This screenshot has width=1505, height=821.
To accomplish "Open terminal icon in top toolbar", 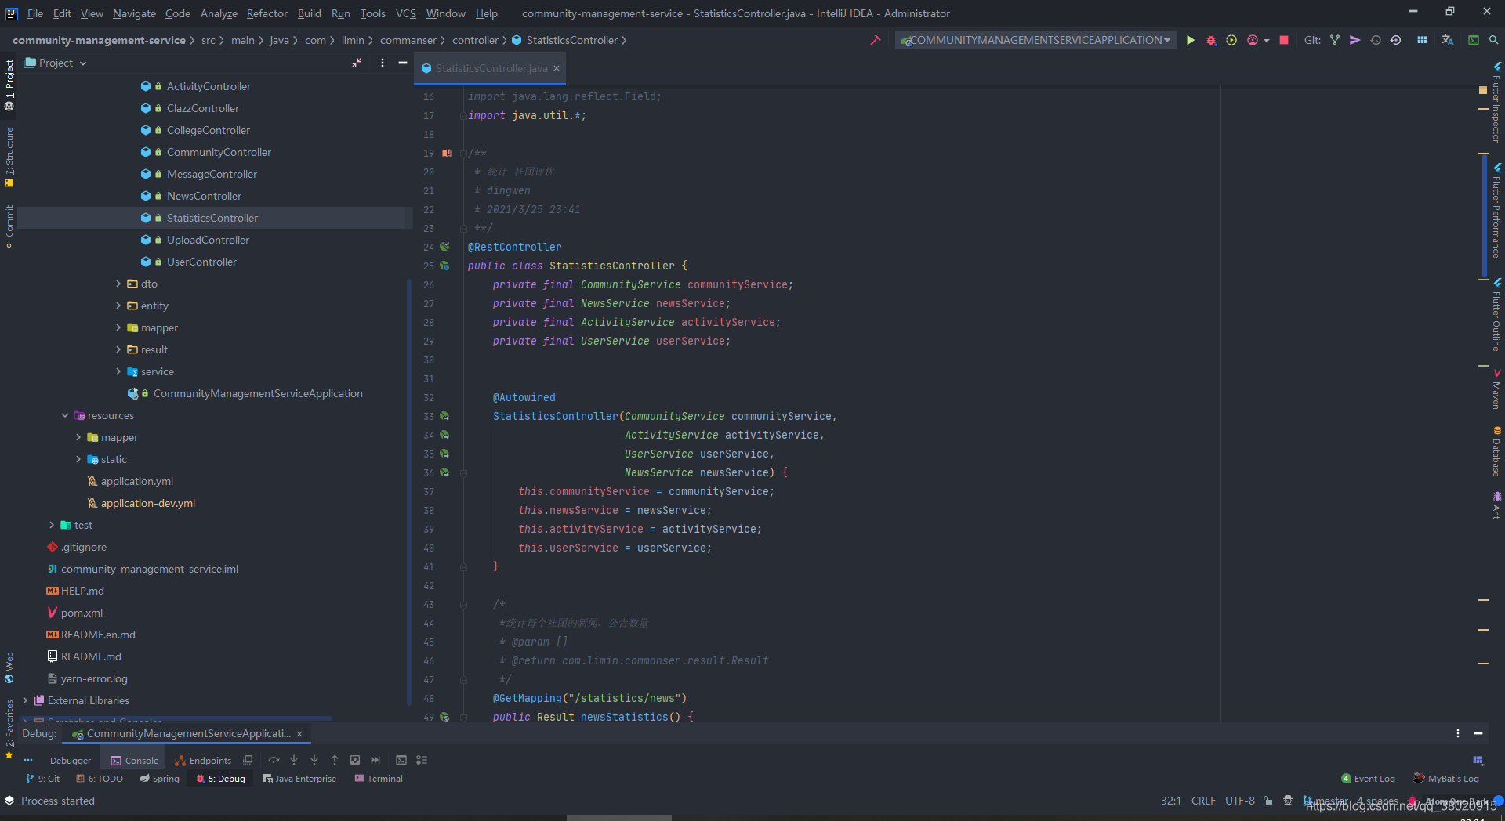I will click(x=1474, y=40).
